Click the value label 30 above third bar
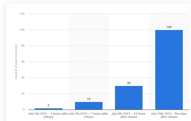Image resolution: width=191 pixels, height=121 pixels. pos(129,83)
